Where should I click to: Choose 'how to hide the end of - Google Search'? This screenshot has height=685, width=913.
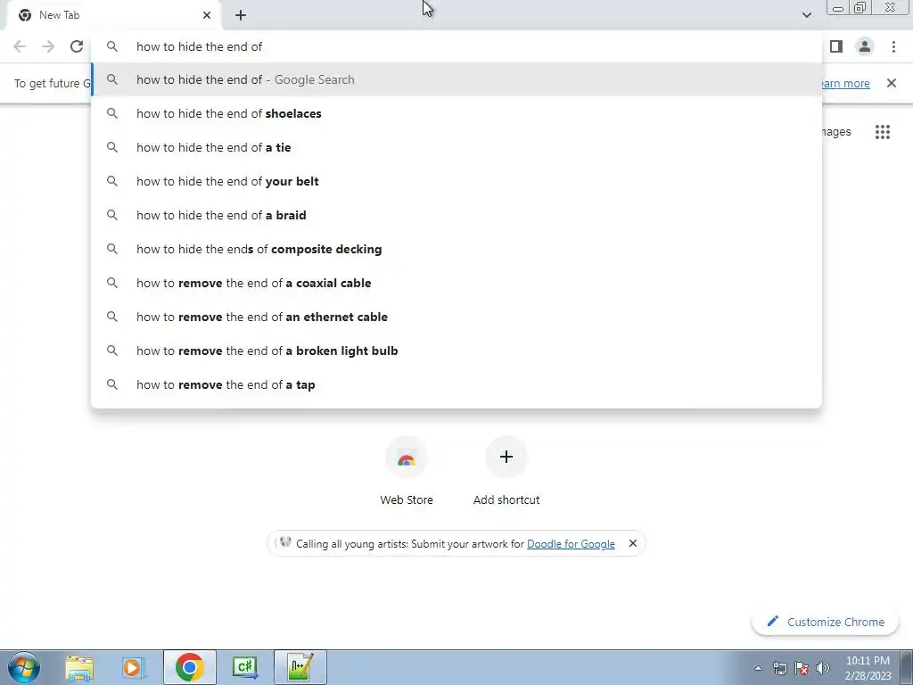pyautogui.click(x=456, y=79)
